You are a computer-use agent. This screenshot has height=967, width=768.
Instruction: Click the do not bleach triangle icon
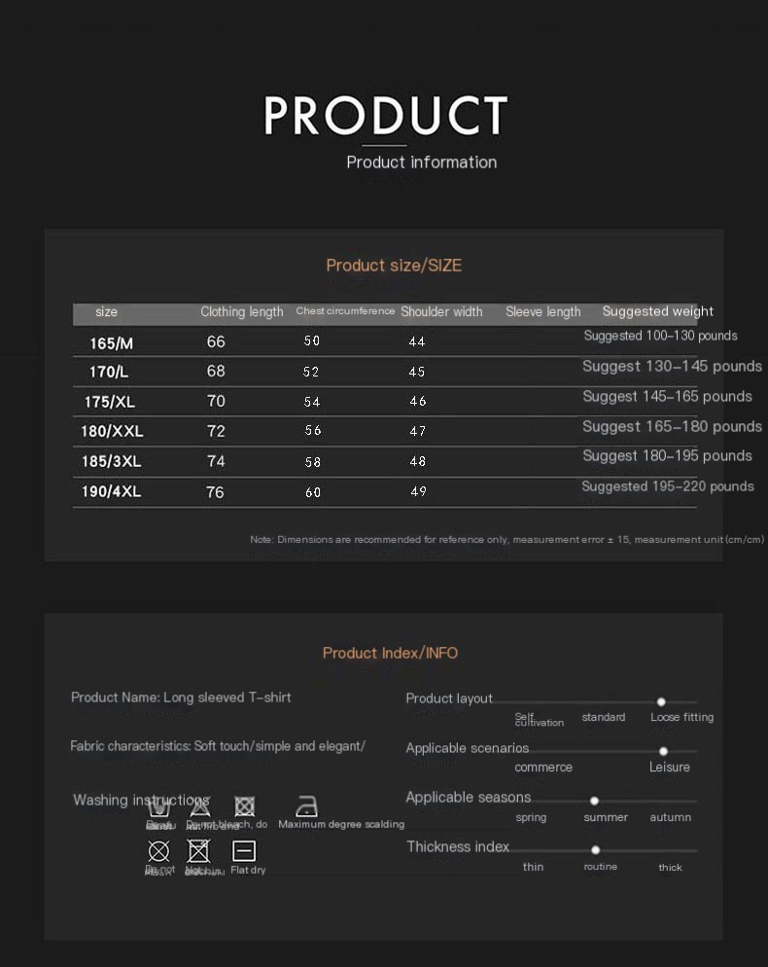click(x=200, y=806)
